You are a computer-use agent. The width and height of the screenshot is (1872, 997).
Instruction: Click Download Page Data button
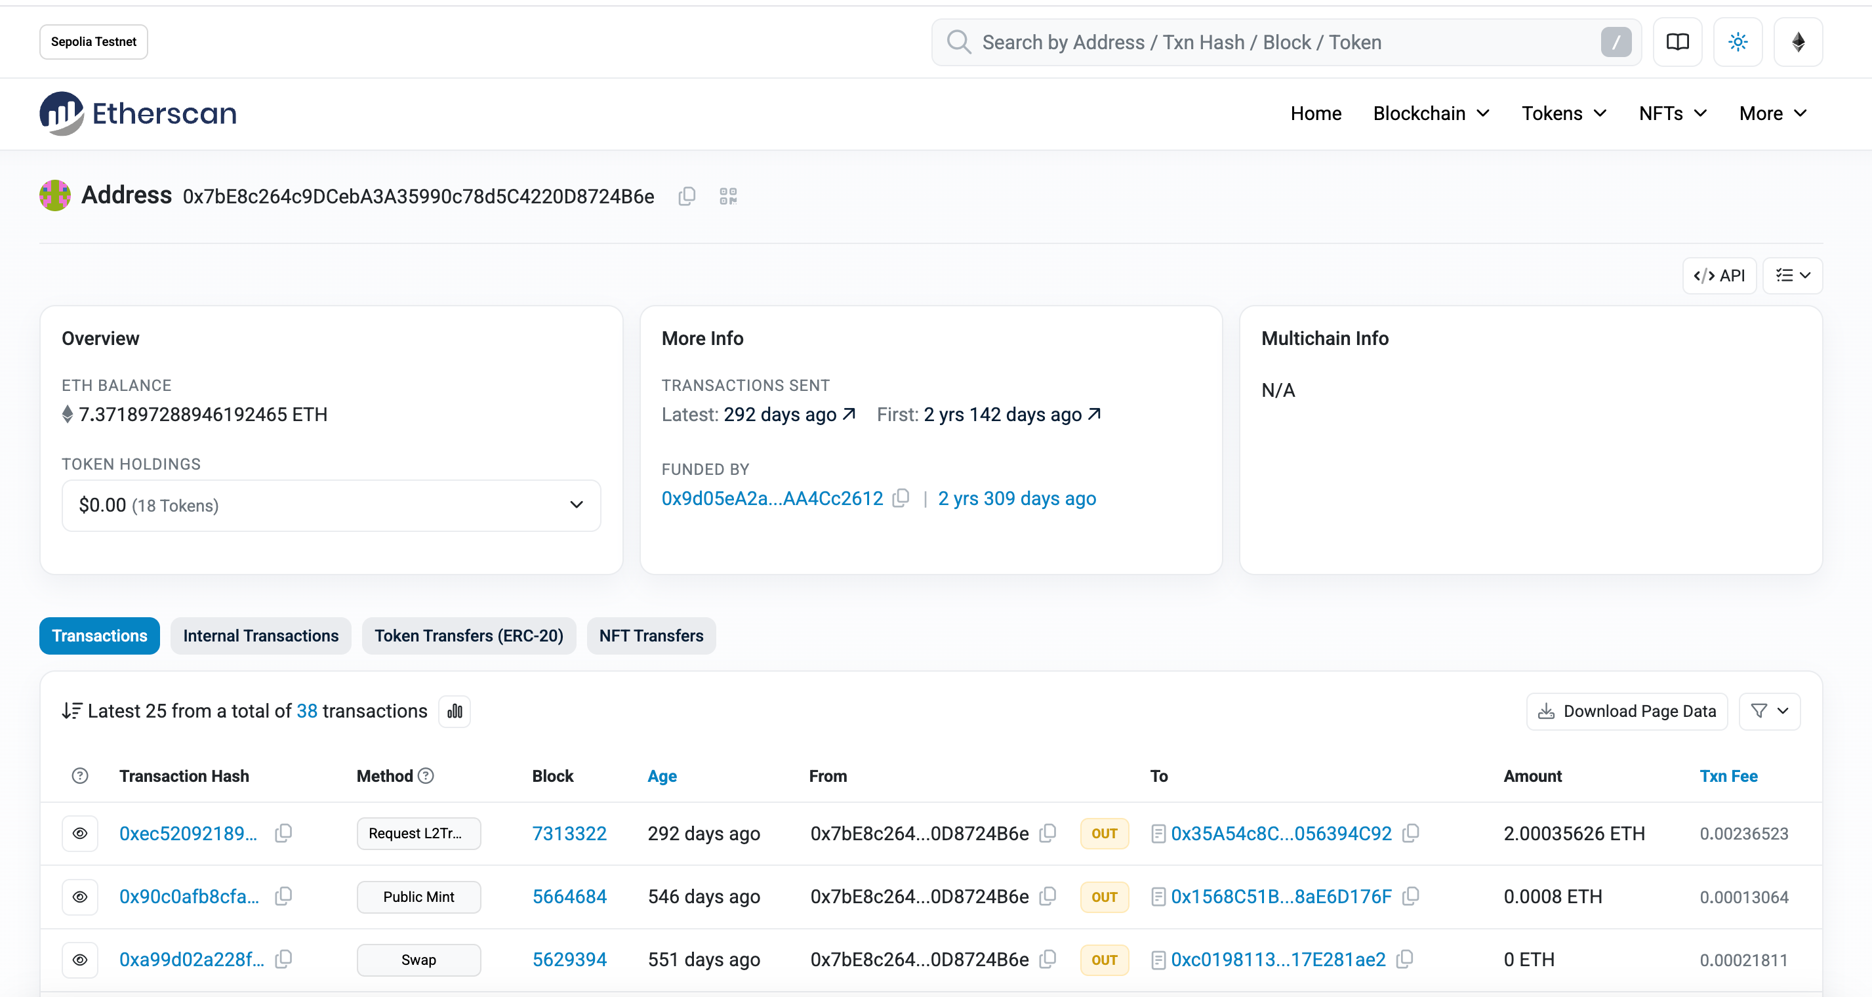coord(1627,710)
